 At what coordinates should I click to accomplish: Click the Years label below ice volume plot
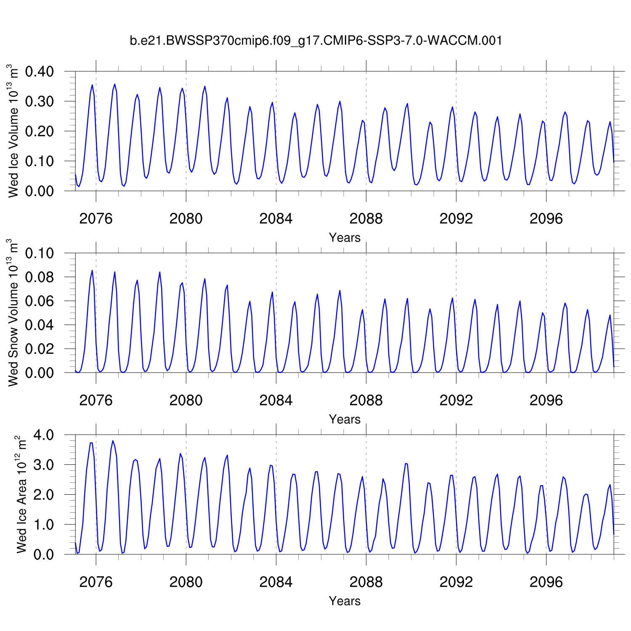point(345,238)
